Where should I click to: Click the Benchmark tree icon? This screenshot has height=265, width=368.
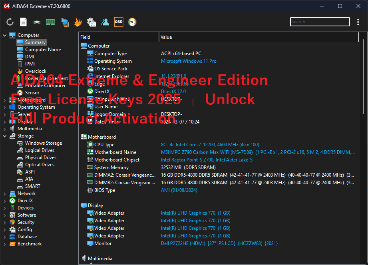pos(12,244)
